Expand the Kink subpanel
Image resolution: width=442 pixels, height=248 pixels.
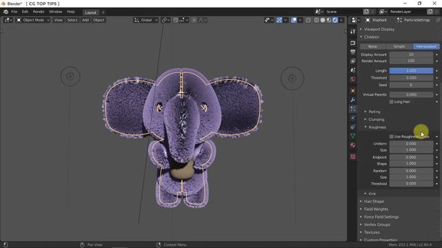point(372,194)
